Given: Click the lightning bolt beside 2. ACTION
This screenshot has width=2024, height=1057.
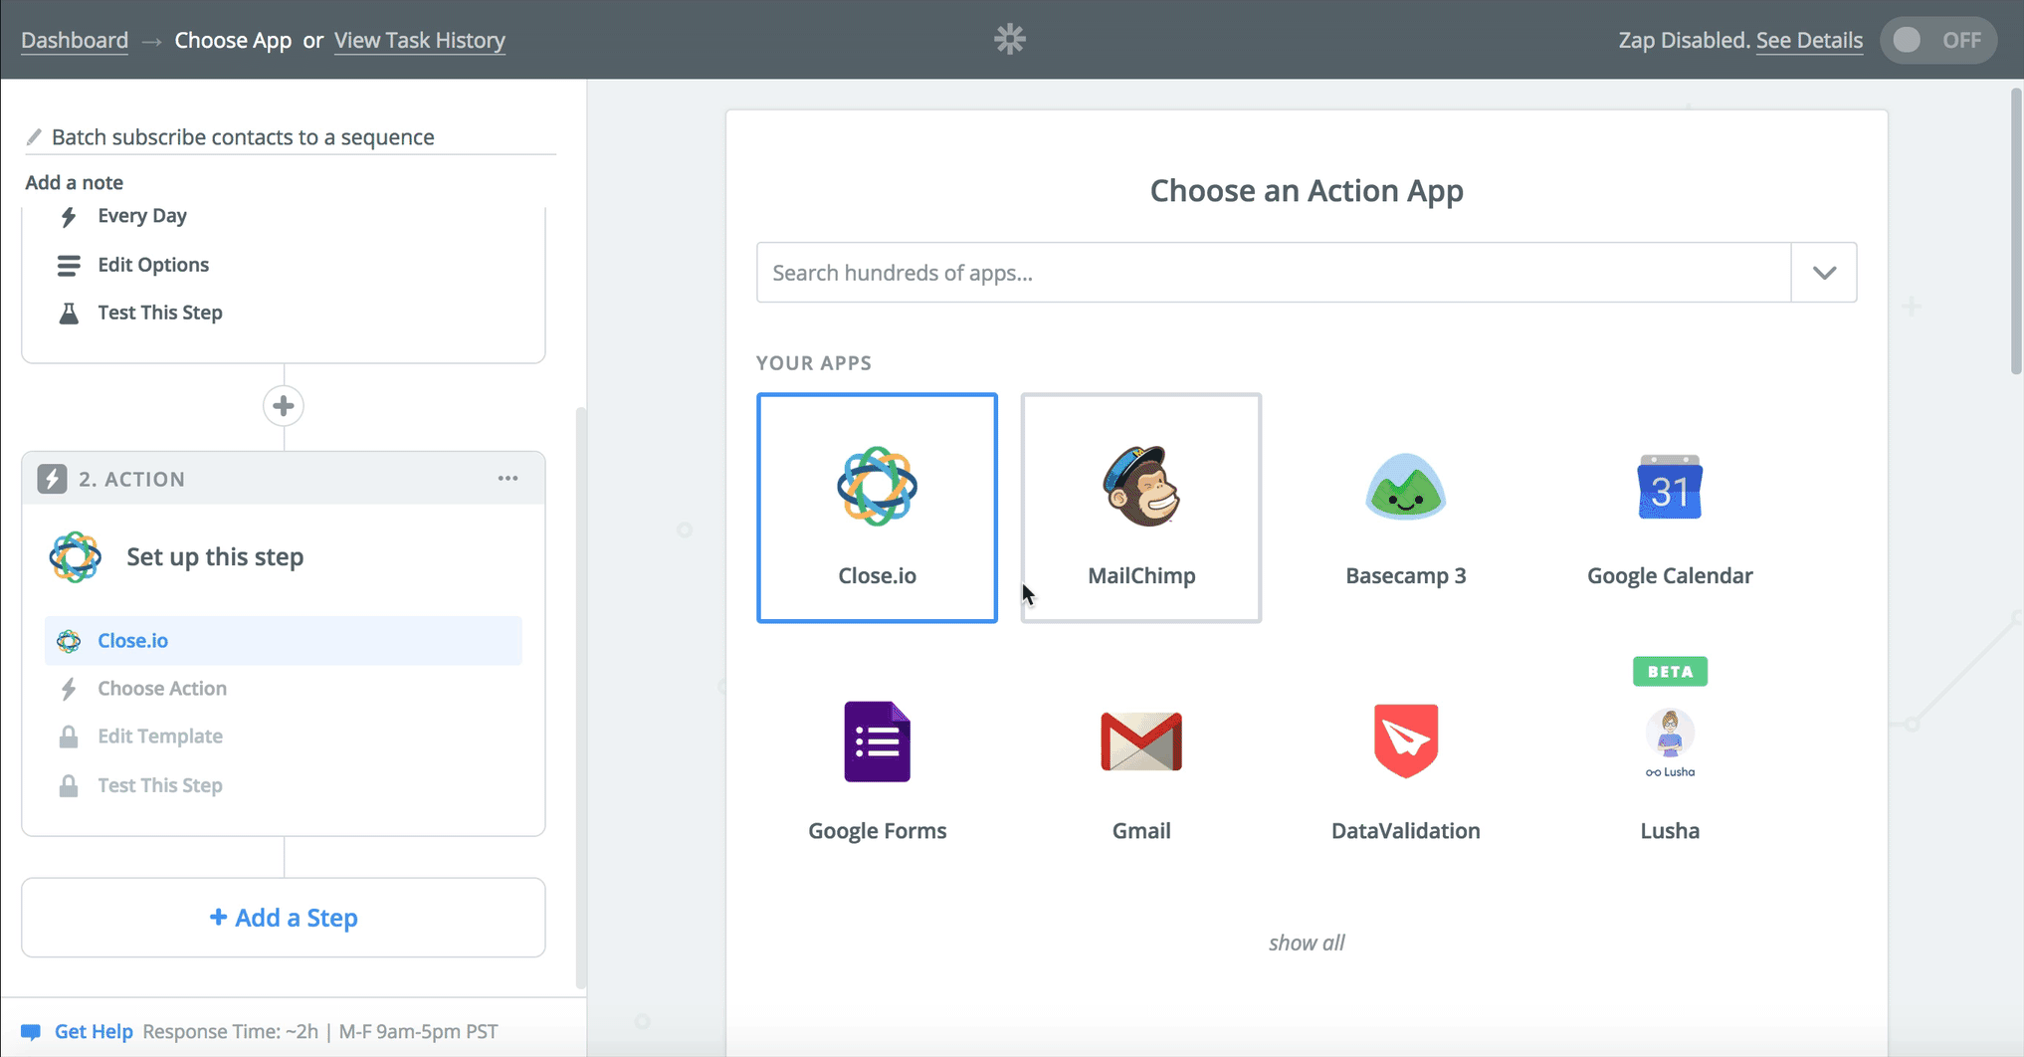Looking at the screenshot, I should tap(52, 479).
